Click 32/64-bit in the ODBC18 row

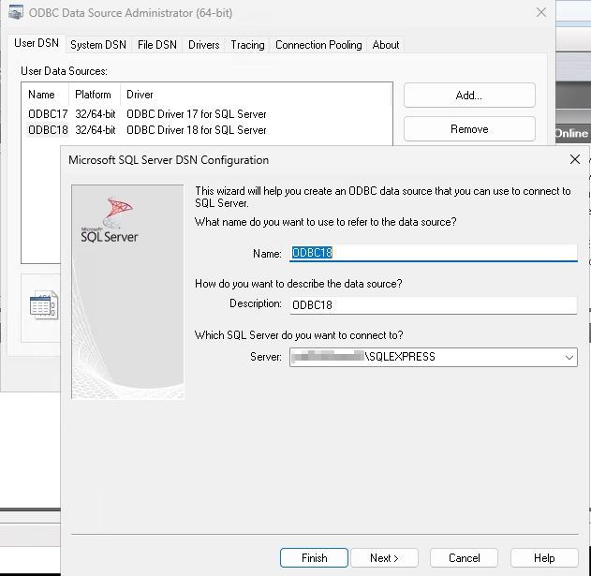click(96, 130)
